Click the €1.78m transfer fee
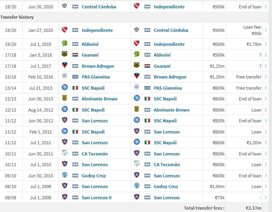272x212 pixels. pos(254,44)
